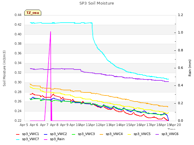
Task: Click the 0.40 soil moisture tick label
Action: [x=18, y=34]
